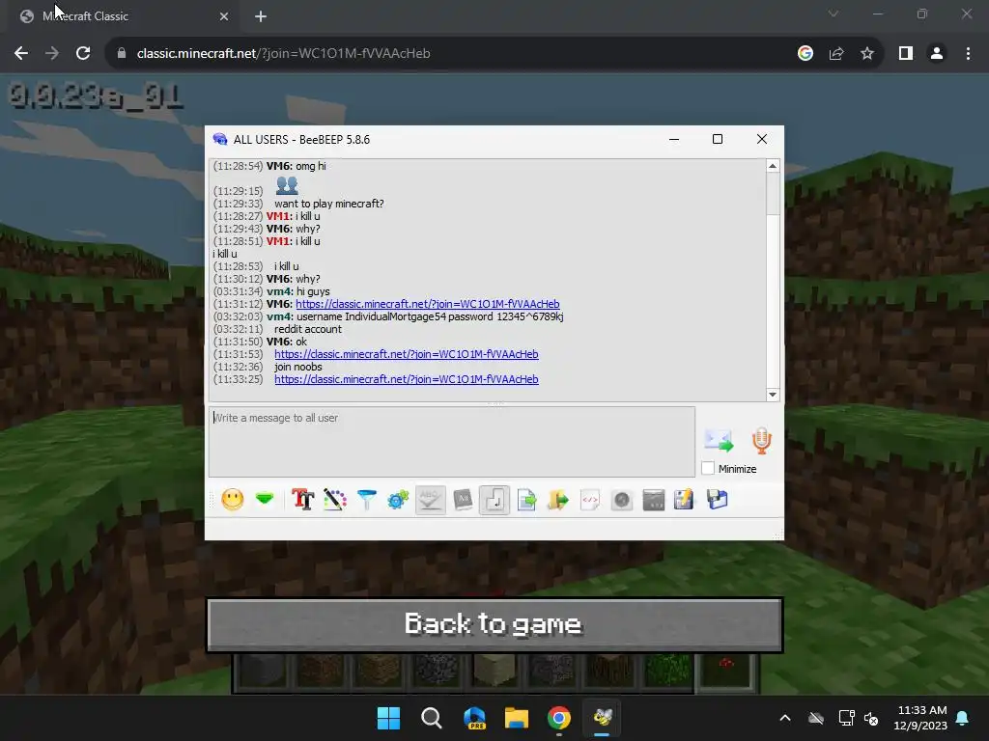This screenshot has width=989, height=741.
Task: Toggle the word completer dictionary button
Action: pos(463,501)
